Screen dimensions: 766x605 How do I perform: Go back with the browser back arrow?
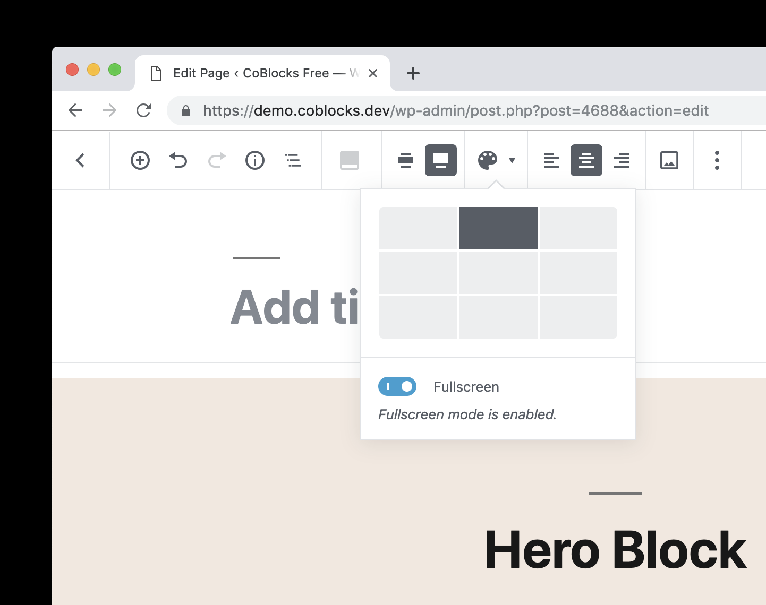75,110
